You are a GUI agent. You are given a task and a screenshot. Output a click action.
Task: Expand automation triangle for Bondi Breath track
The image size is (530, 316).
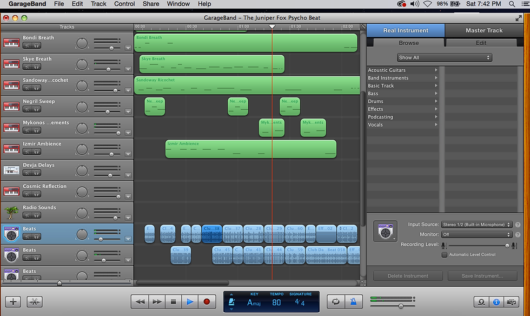(128, 48)
